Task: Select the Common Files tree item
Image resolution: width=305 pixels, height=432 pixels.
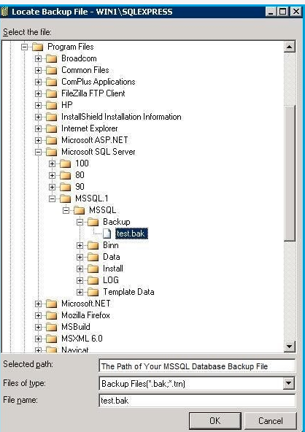Action: tap(85, 70)
